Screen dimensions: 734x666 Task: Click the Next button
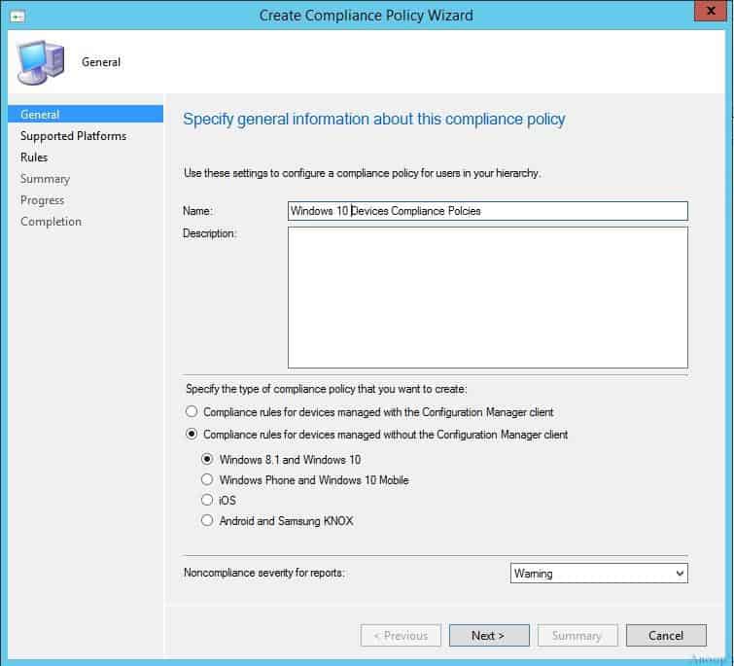(x=489, y=636)
